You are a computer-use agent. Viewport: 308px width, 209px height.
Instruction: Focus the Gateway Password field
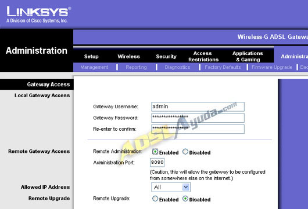click(x=198, y=118)
